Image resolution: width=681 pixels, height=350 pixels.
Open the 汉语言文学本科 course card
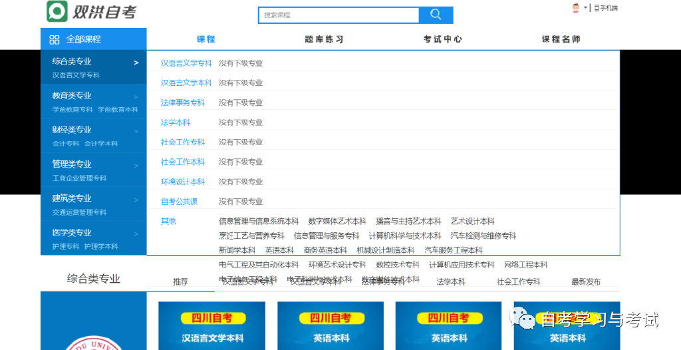click(212, 325)
